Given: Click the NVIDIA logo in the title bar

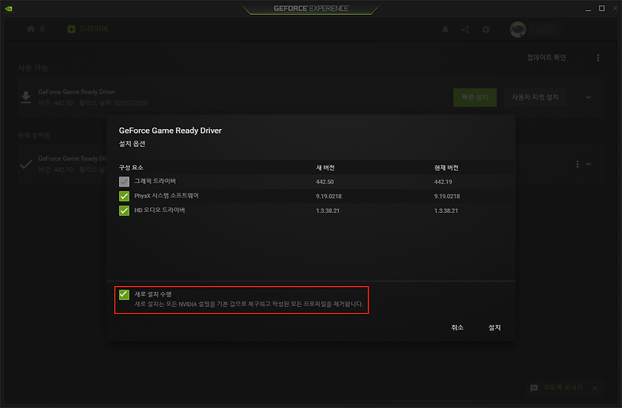Looking at the screenshot, I should pyautogui.click(x=9, y=9).
